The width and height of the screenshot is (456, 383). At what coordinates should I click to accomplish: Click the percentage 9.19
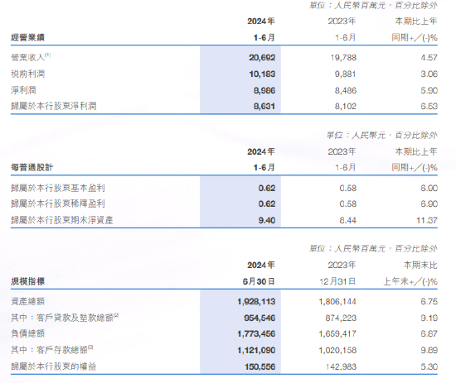click(x=429, y=318)
